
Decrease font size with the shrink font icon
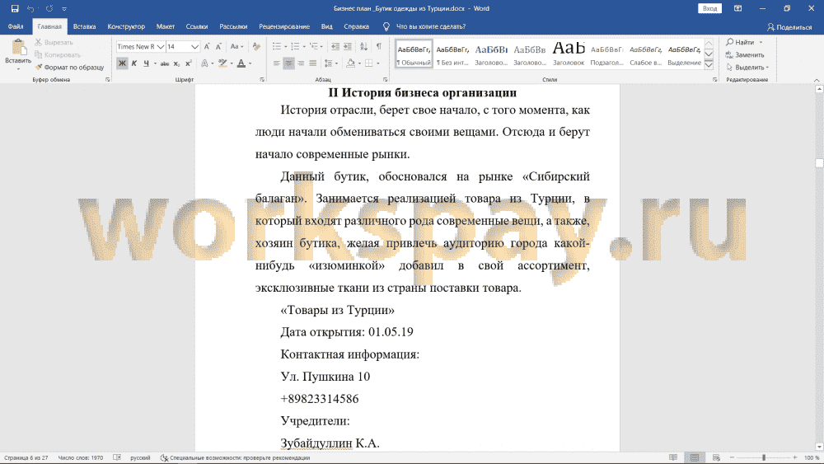218,47
